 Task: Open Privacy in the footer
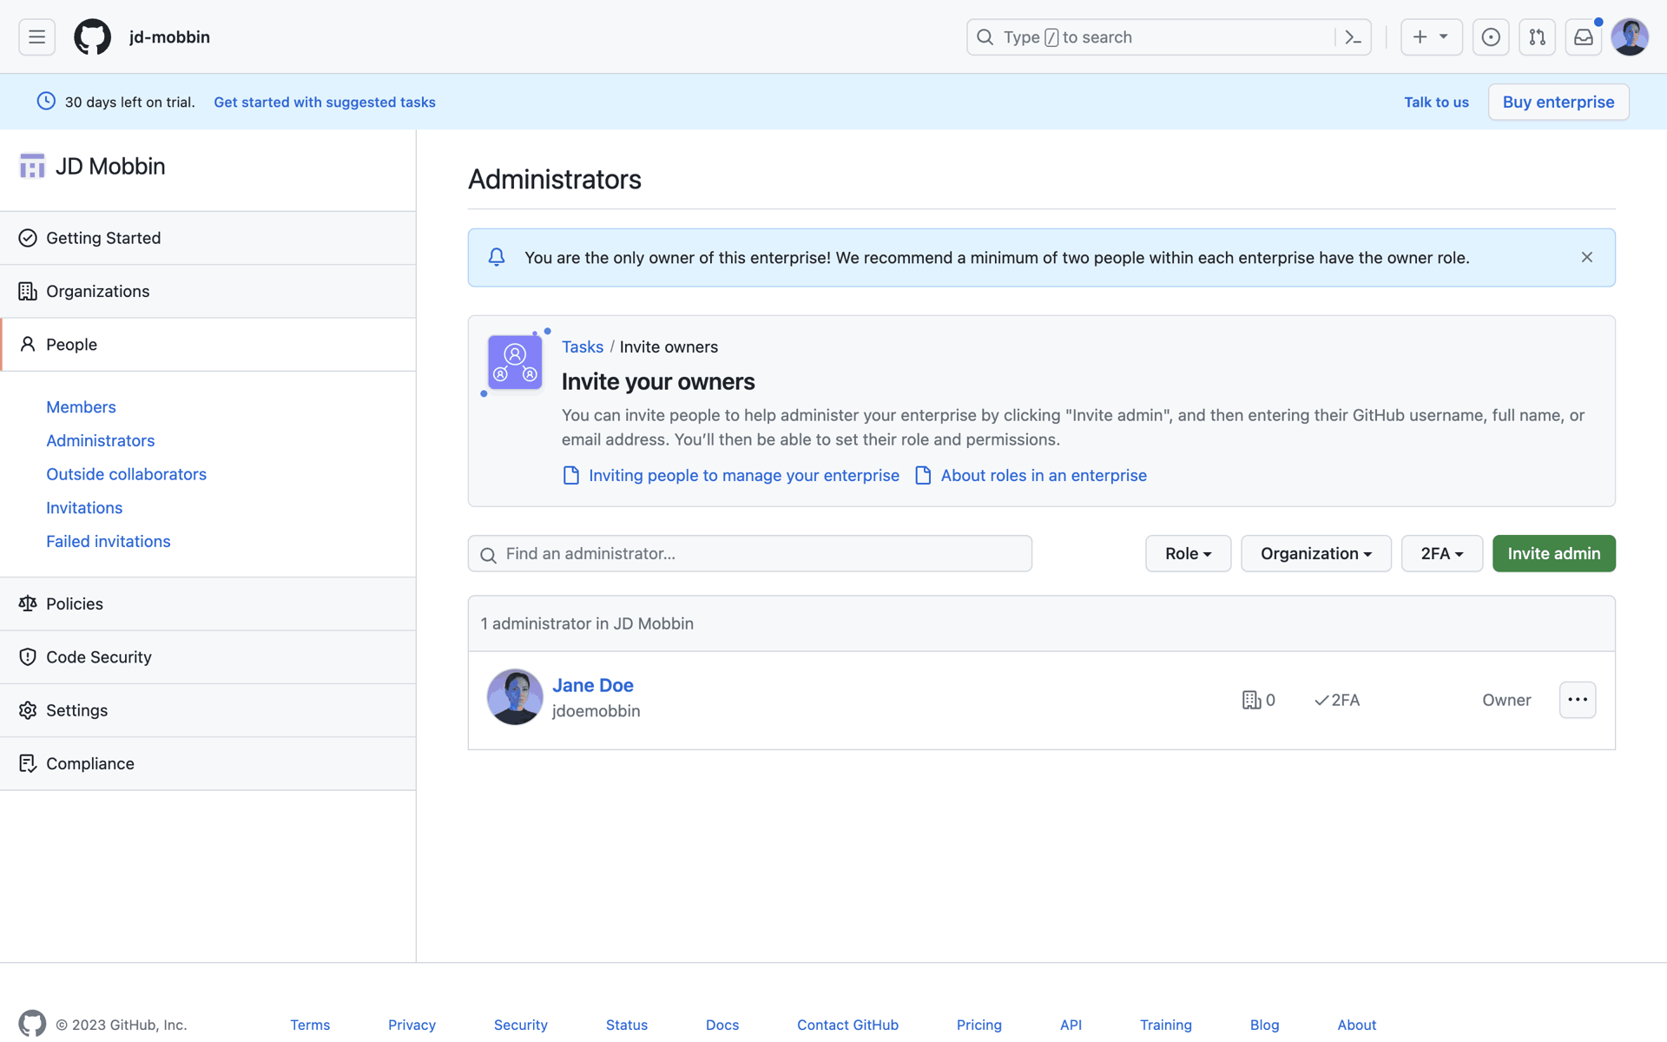[412, 1025]
